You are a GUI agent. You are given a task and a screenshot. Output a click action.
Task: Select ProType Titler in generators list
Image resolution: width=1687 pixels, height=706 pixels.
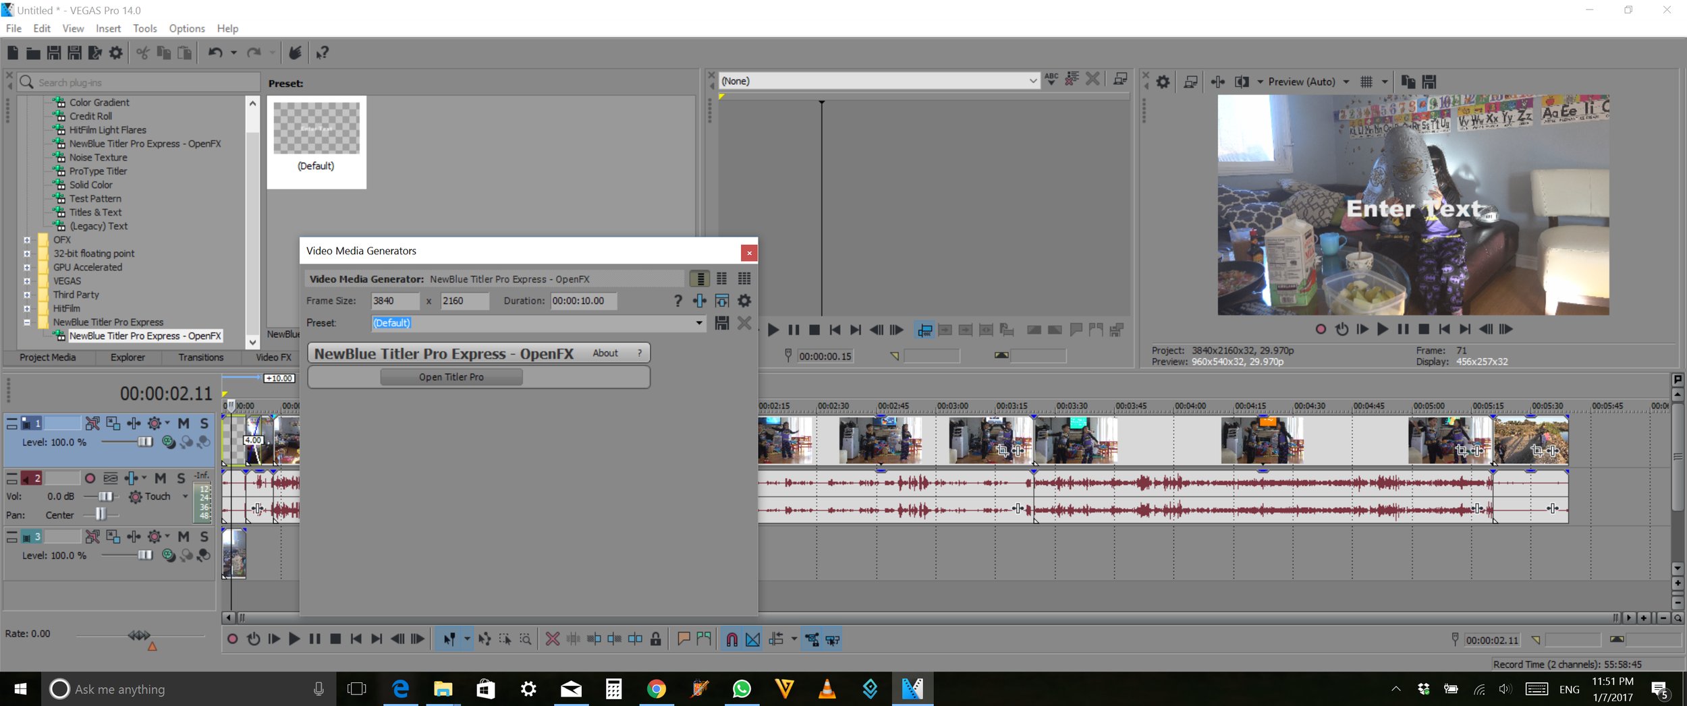(x=98, y=171)
